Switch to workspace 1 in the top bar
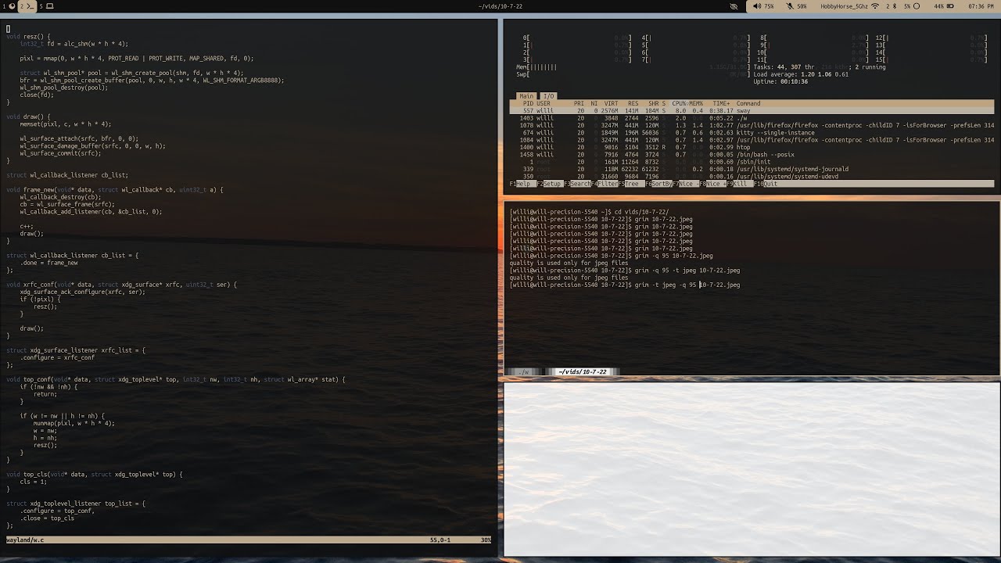1001x563 pixels. [7, 6]
